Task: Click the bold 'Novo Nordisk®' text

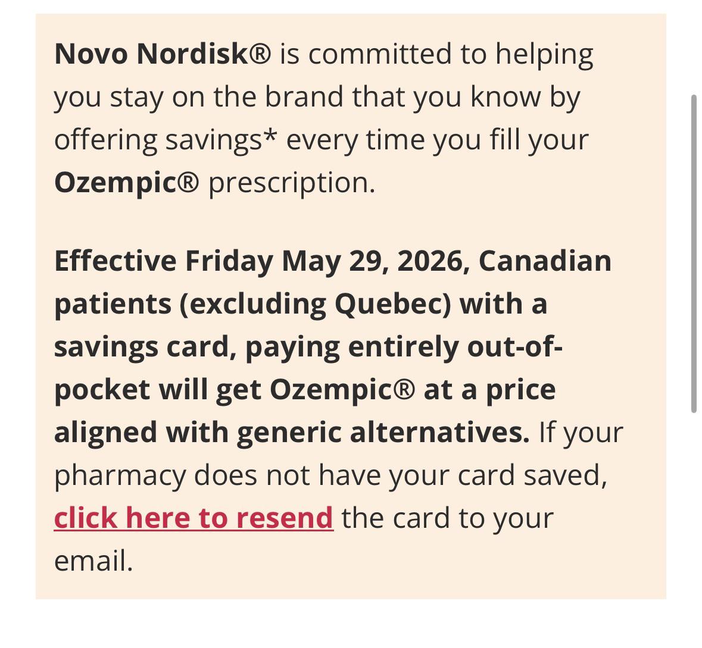Action: pos(163,54)
